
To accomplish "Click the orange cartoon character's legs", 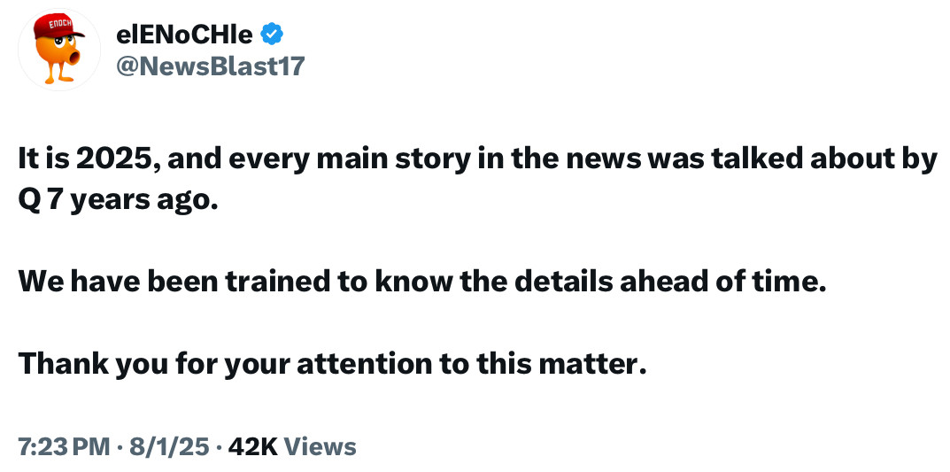I will coord(61,75).
